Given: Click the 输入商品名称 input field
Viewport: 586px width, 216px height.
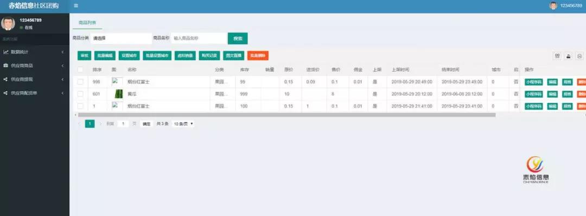Looking at the screenshot, I should 199,38.
